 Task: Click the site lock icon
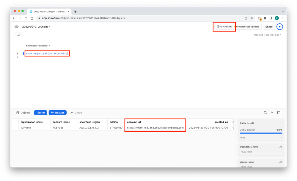(39, 18)
